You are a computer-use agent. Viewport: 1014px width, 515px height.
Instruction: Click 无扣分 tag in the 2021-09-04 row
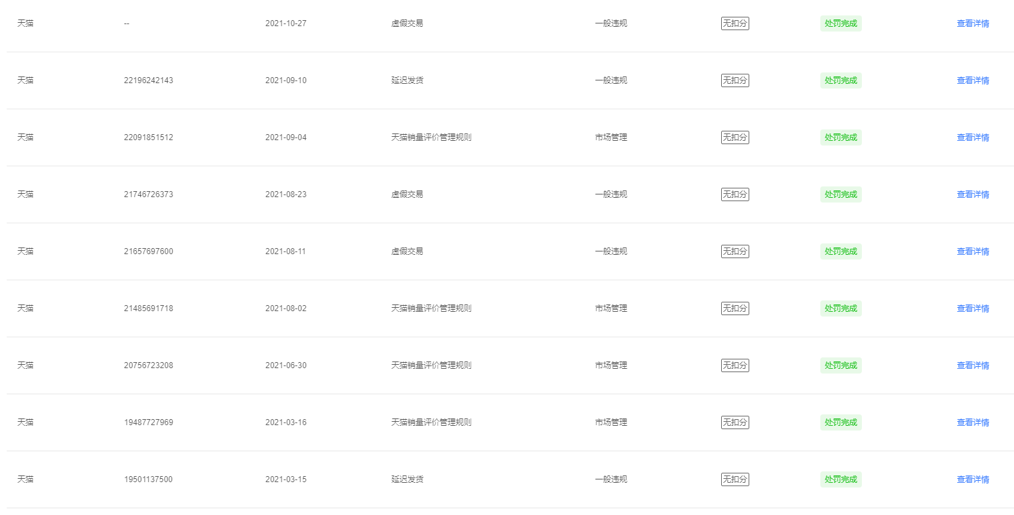point(735,137)
